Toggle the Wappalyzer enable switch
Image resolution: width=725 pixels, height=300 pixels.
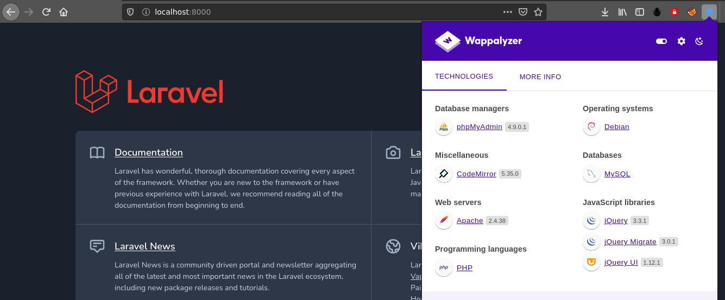pos(661,41)
